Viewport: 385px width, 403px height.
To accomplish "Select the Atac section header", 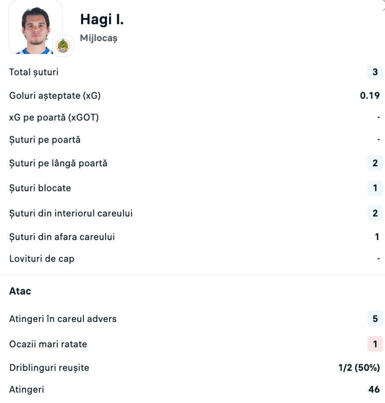I will click(20, 291).
